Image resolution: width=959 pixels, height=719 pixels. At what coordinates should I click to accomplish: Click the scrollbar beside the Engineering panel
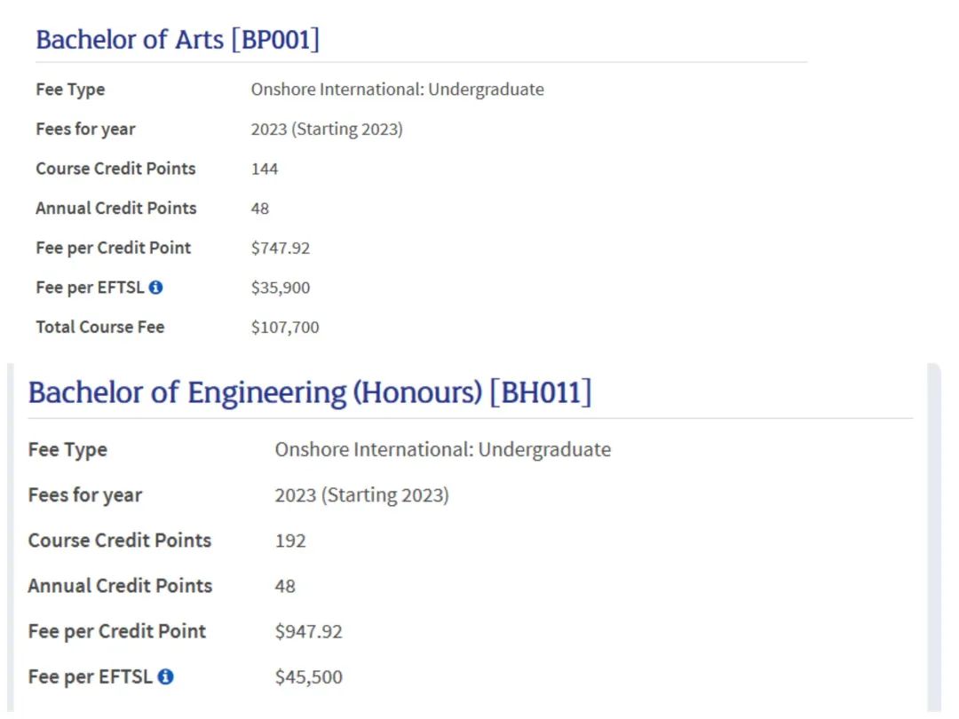[933, 538]
